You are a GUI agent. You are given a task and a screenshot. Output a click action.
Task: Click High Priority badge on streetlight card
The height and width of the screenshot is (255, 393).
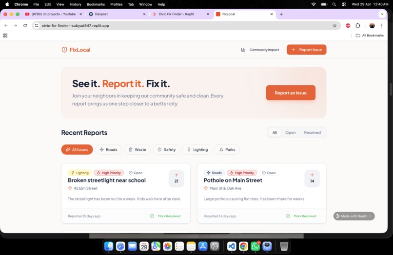[x=109, y=173]
